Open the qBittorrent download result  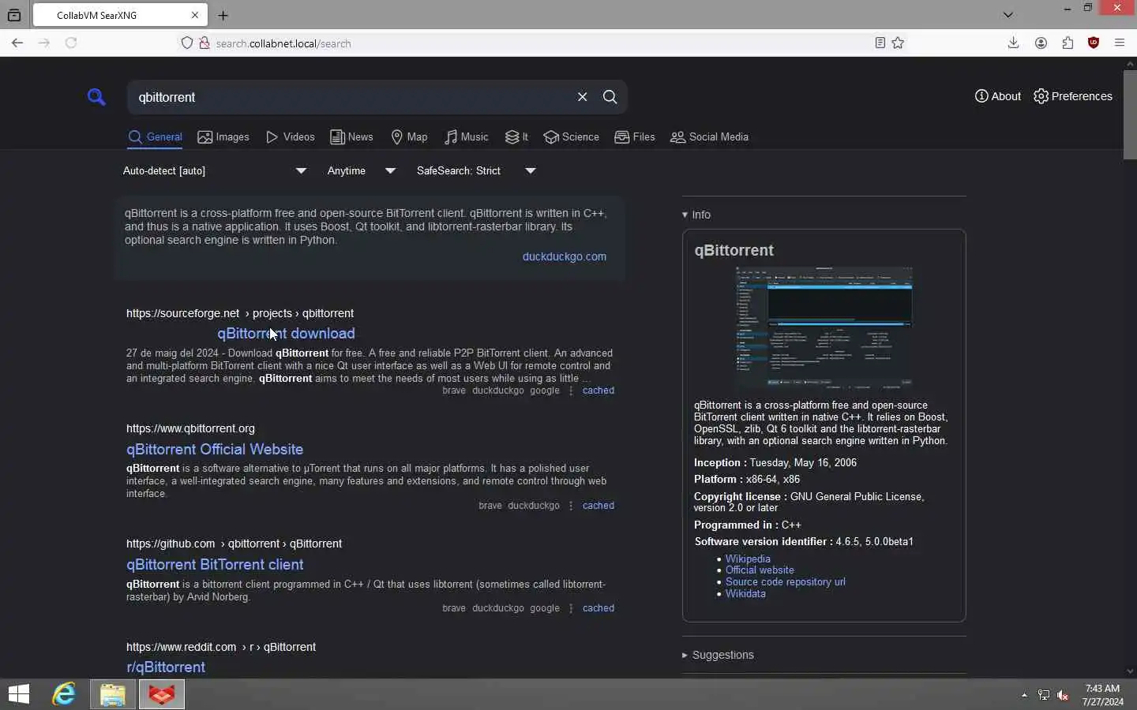pos(286,334)
